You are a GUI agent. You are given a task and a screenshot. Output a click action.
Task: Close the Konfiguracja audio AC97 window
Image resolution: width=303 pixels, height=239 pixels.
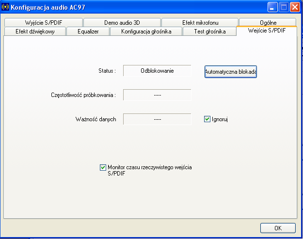pos(295,7)
